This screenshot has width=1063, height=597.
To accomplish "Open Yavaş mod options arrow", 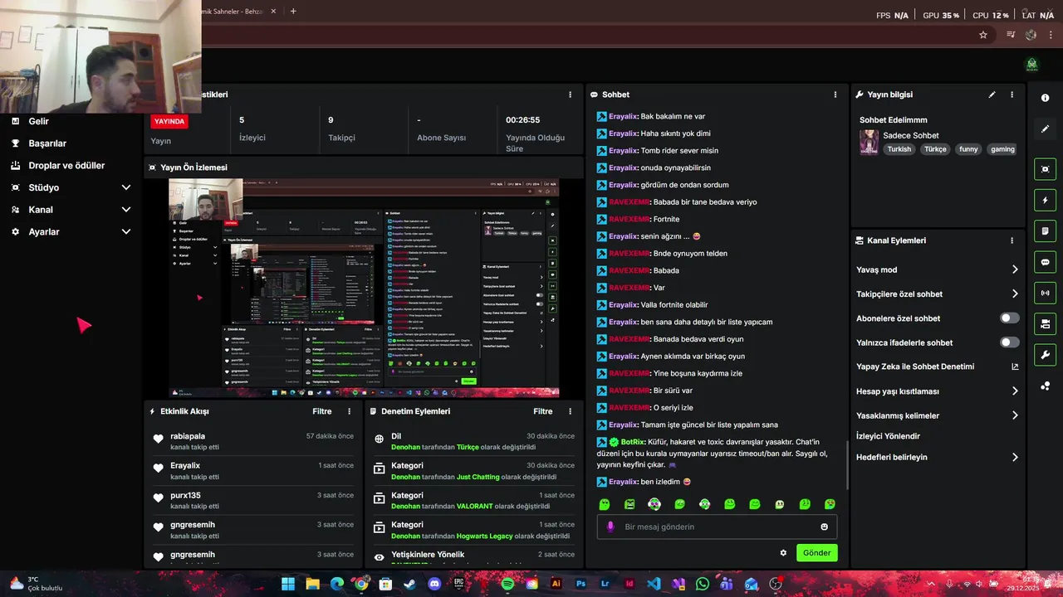I will [1015, 269].
